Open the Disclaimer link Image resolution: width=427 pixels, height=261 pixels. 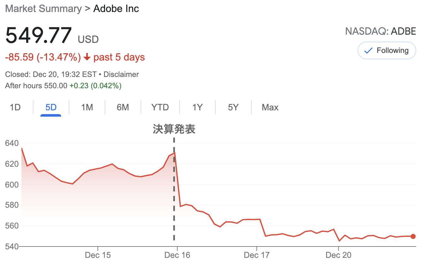[x=121, y=75]
